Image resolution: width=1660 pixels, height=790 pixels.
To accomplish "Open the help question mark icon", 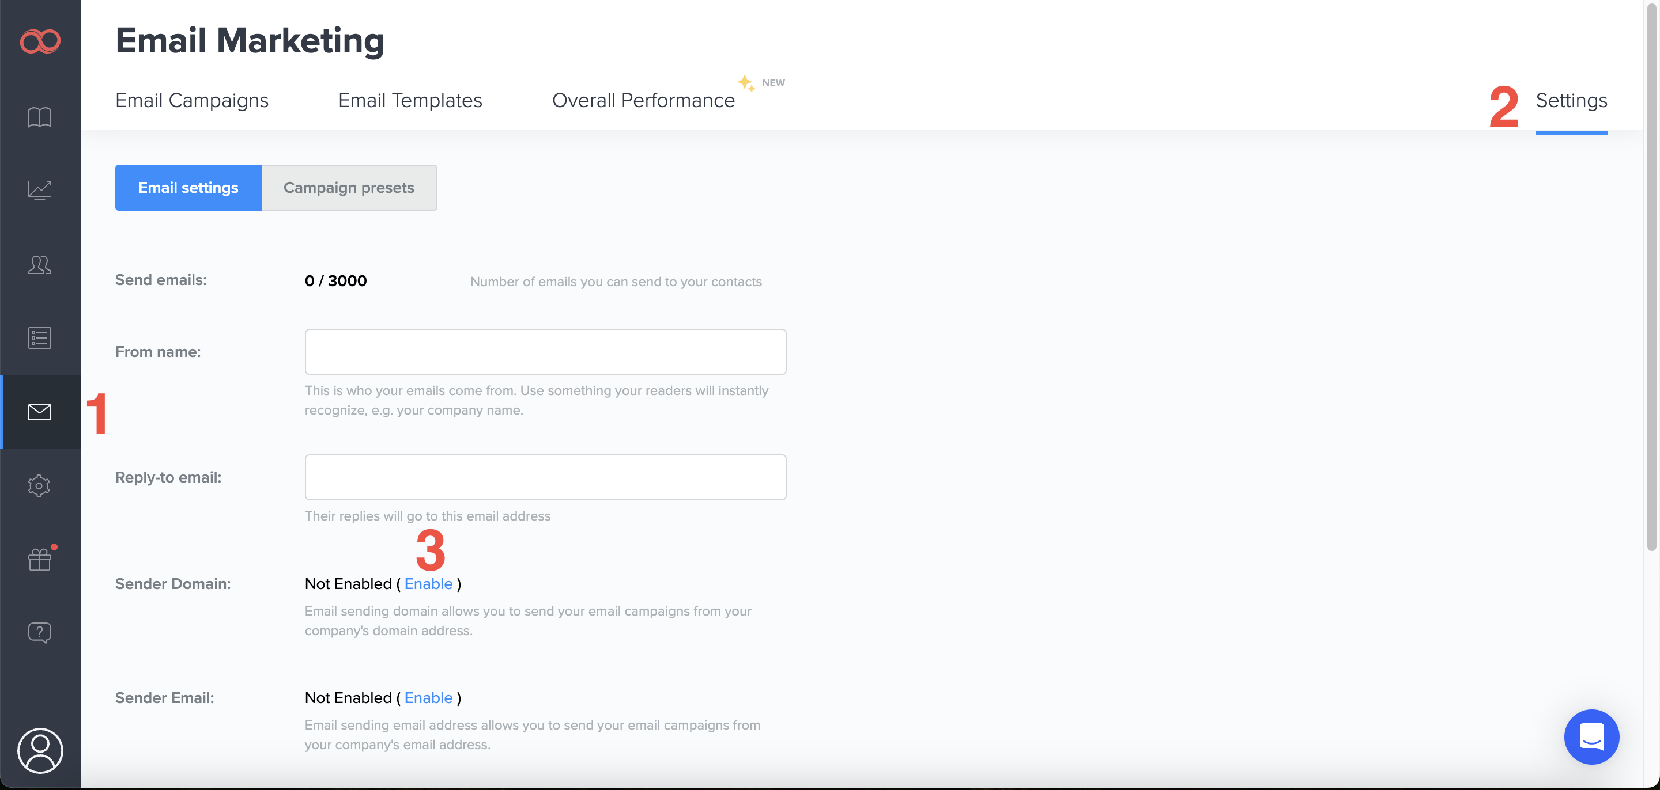I will (x=40, y=632).
